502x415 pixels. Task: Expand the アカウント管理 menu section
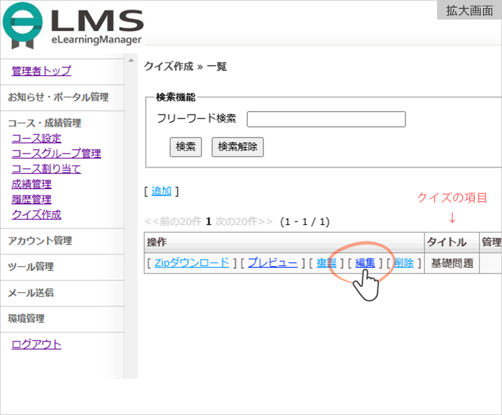40,241
